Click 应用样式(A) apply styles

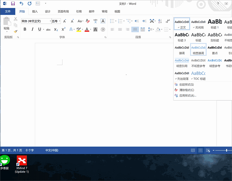coord(188,96)
